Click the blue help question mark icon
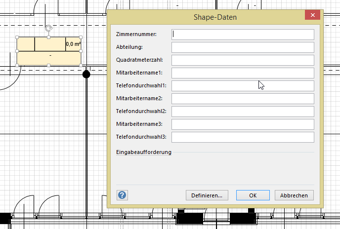Viewport: 340px width, 229px height. click(122, 195)
